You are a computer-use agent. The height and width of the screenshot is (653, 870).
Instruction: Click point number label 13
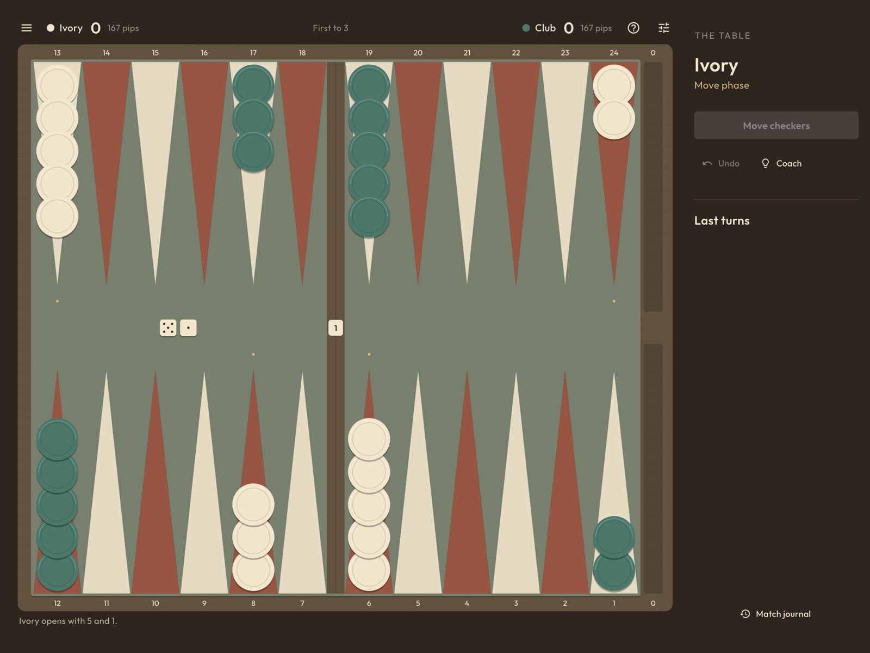coord(57,53)
